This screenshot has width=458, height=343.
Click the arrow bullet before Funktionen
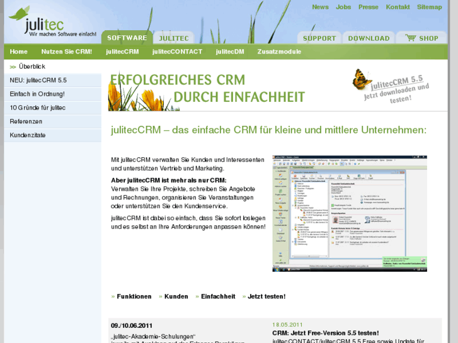click(x=113, y=296)
